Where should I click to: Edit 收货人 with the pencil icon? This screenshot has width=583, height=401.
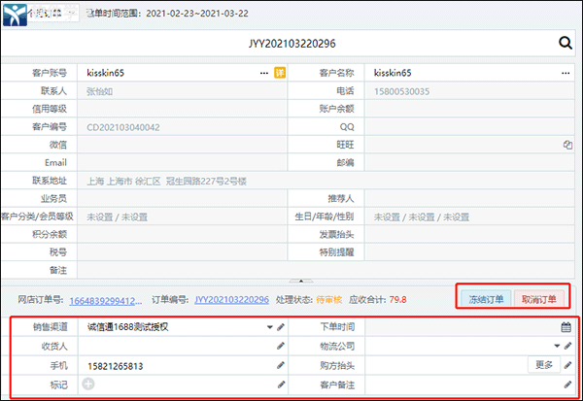tap(281, 346)
